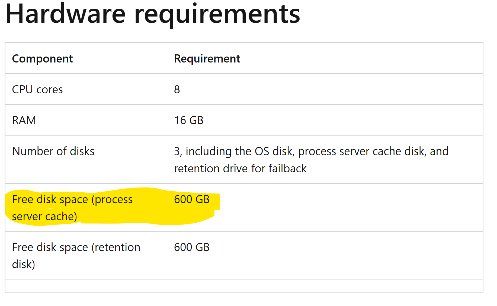The image size is (497, 306).
Task: Click the empty last row of the table
Action: point(243,286)
